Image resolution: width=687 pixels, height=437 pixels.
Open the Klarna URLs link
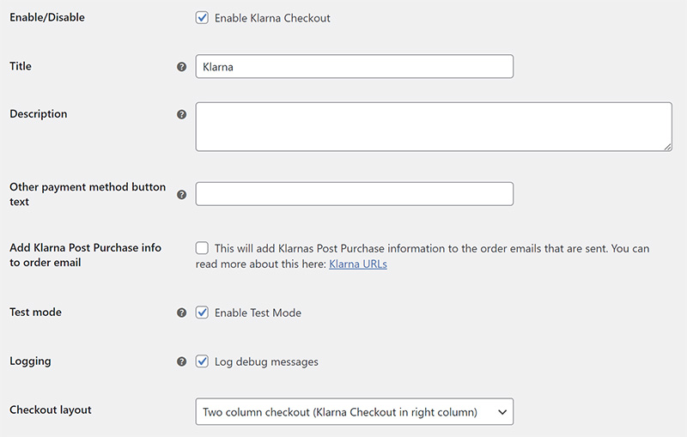tap(357, 264)
